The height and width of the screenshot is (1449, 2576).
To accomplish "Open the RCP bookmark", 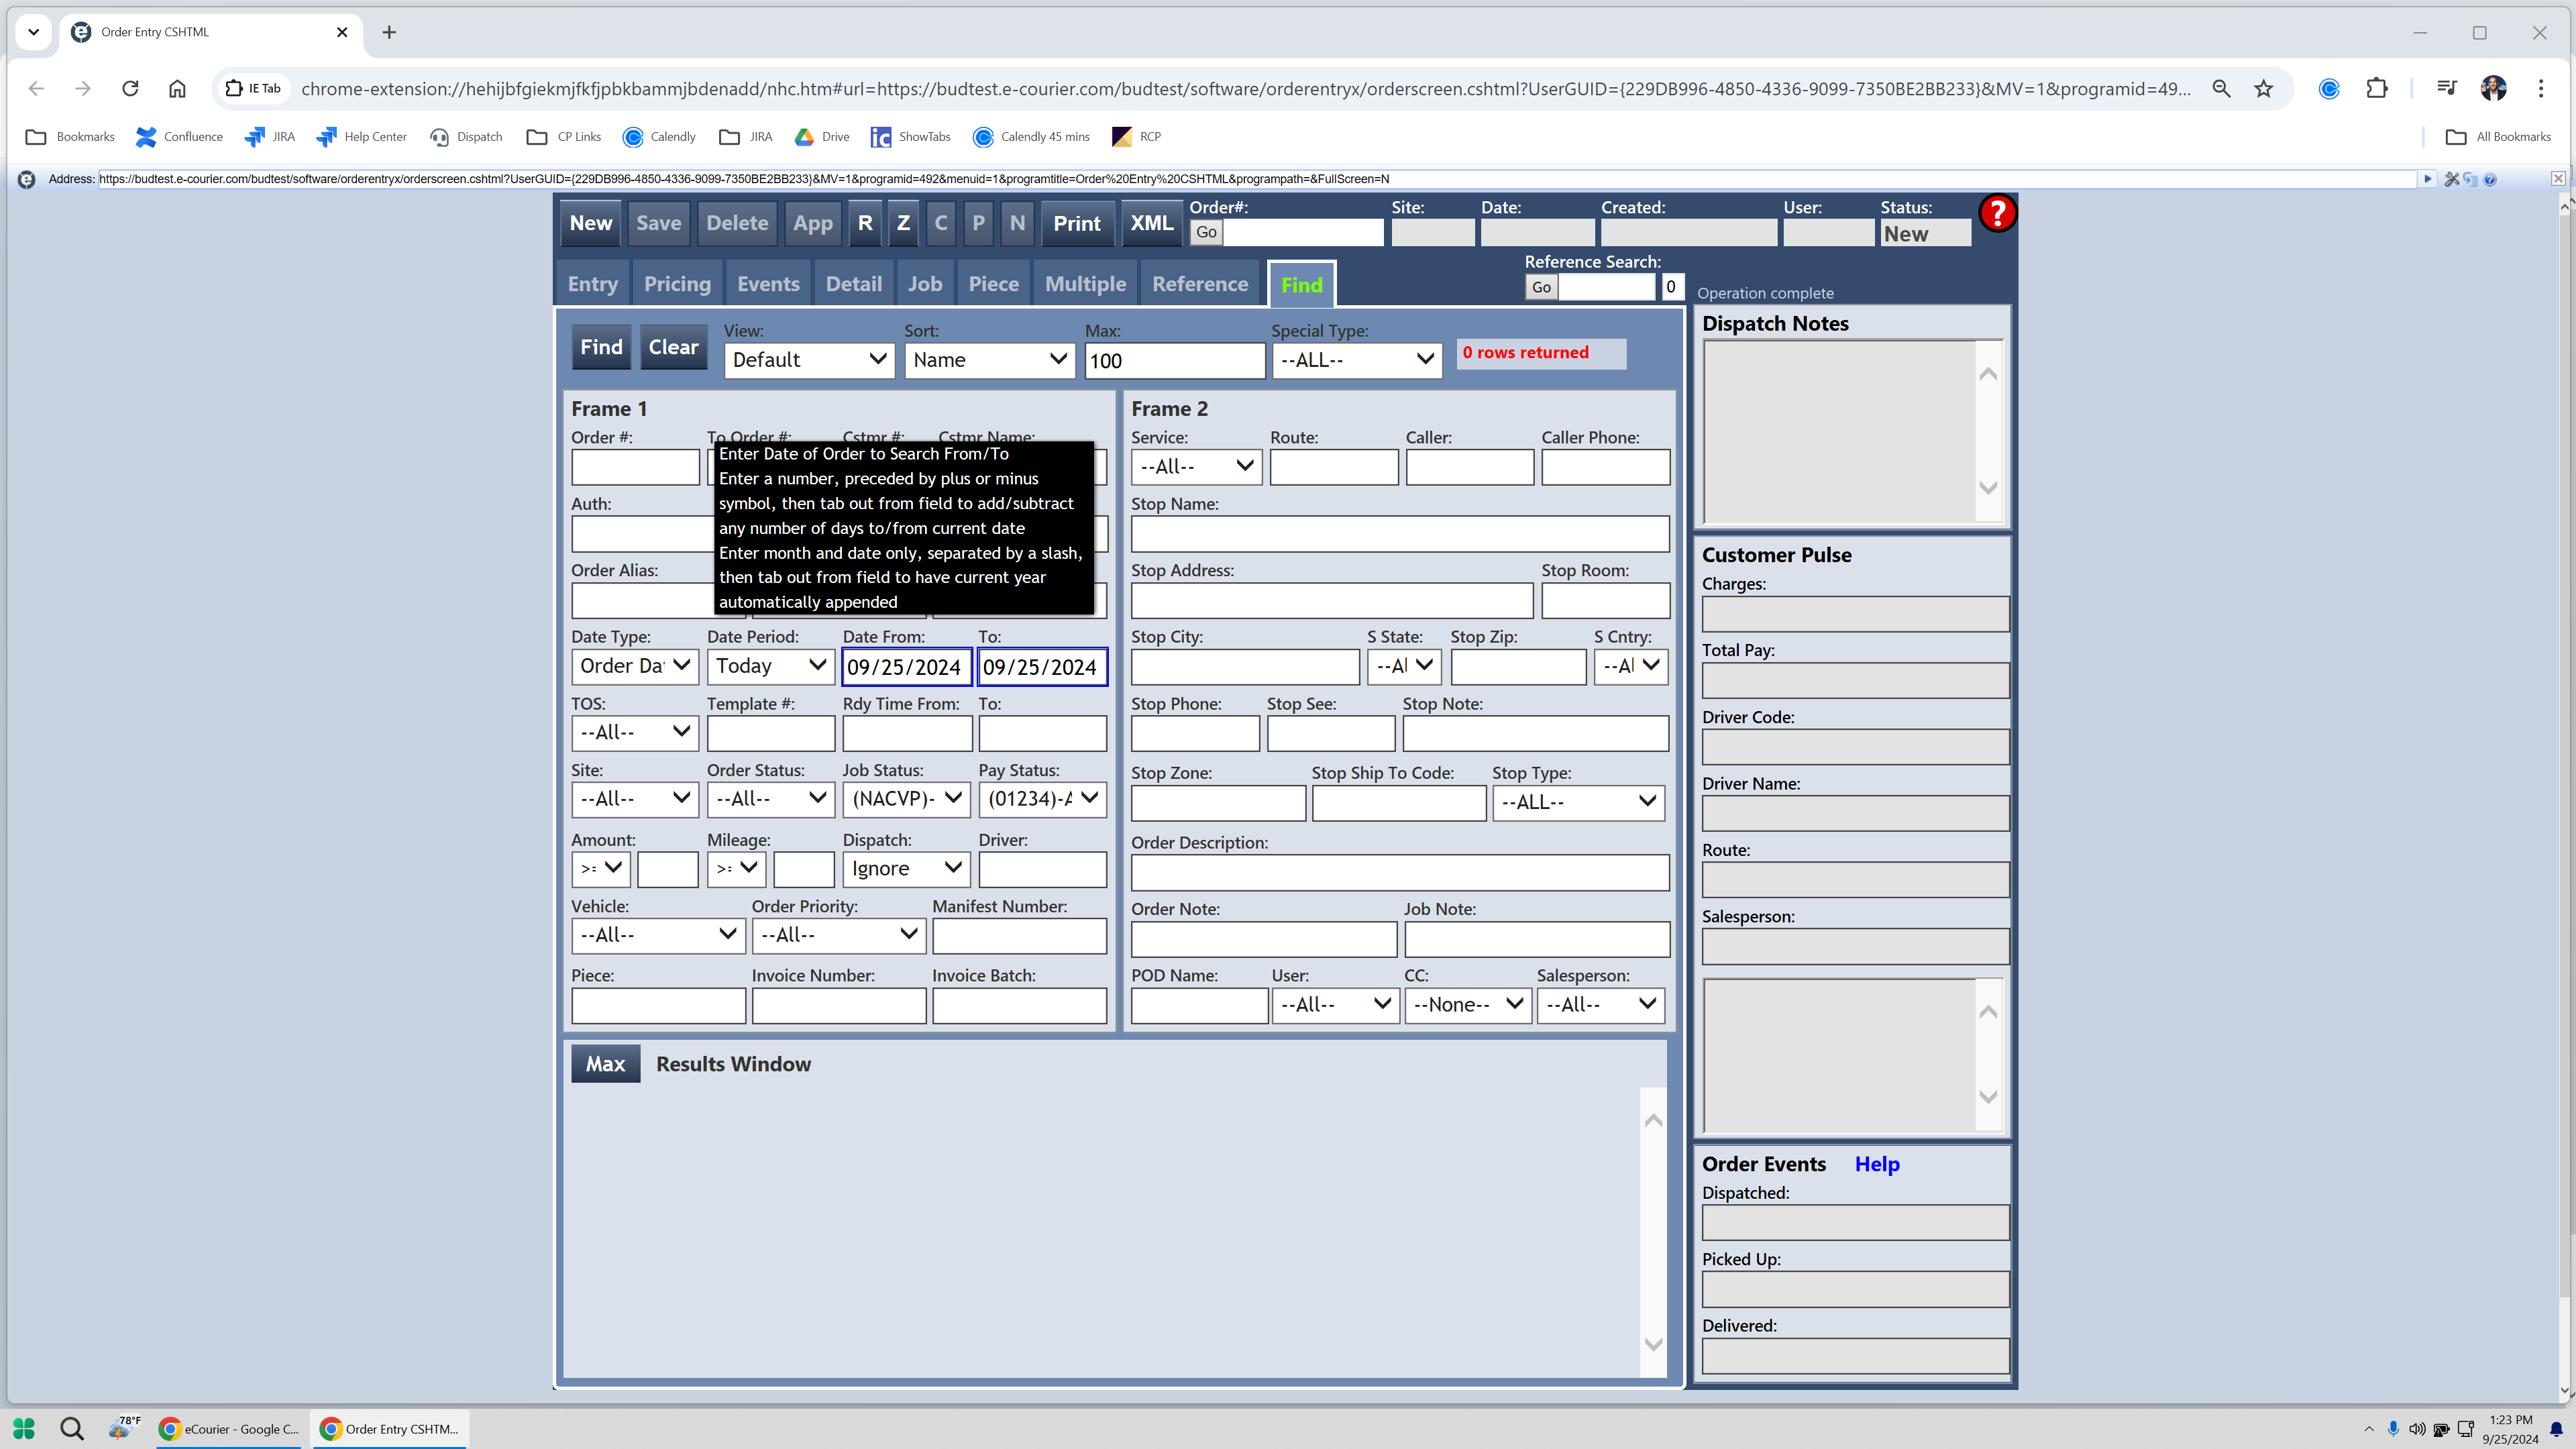I will click(x=1137, y=137).
